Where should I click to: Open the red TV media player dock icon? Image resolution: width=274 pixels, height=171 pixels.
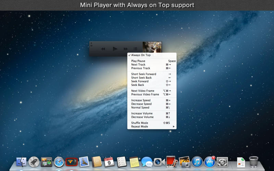(72, 162)
